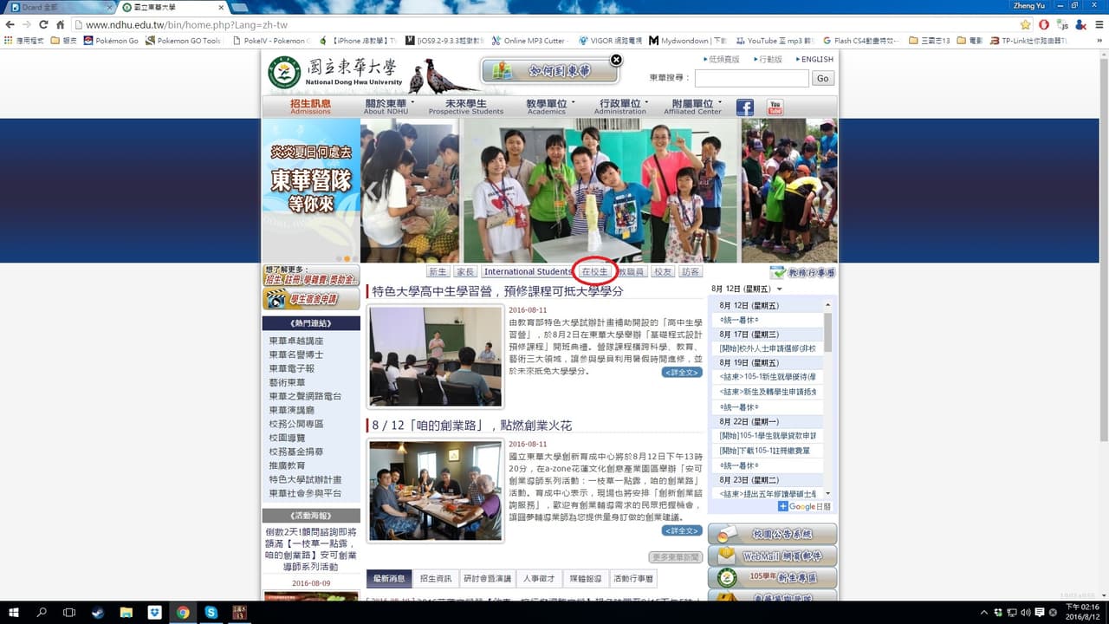The image size is (1109, 624).
Task: Bookmark this page with the star icon
Action: point(1026,25)
